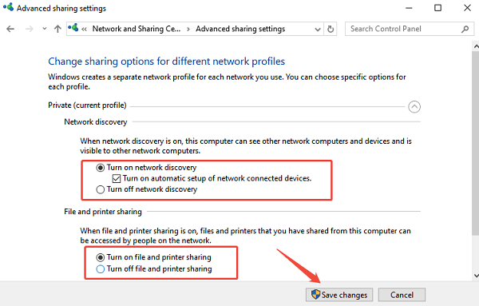479x306 pixels.
Task: Click the Cancel button
Action: 402,295
